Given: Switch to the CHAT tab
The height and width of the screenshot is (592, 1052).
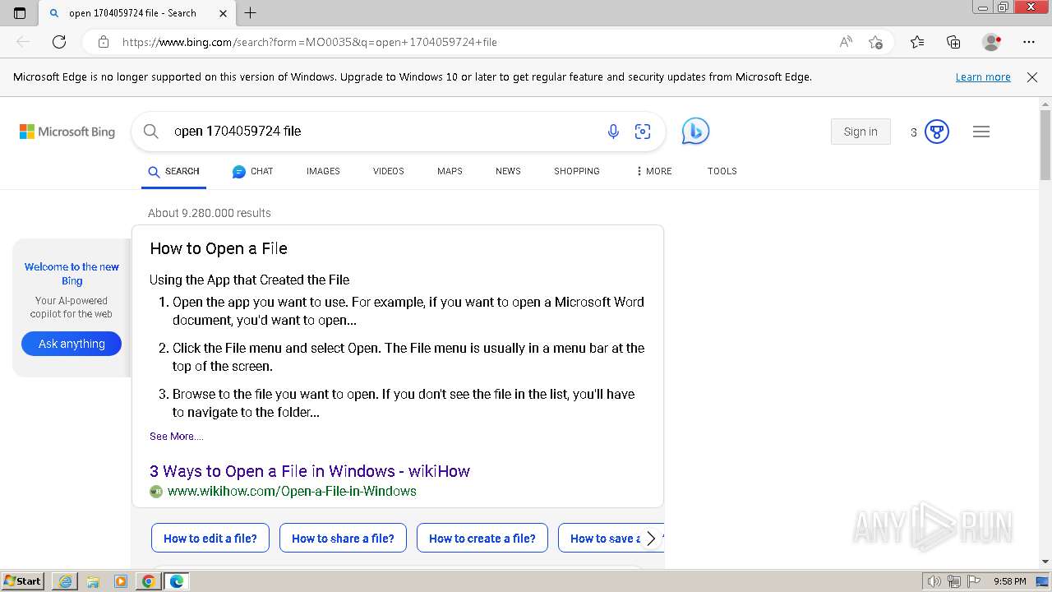Looking at the screenshot, I should point(252,172).
